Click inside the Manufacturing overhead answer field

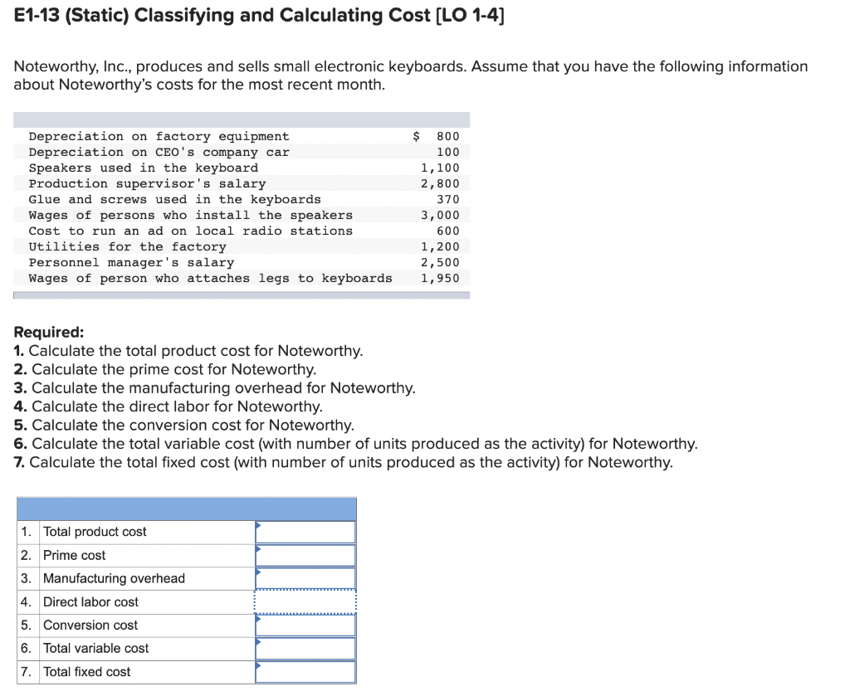click(305, 578)
